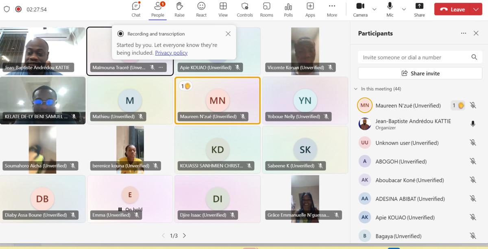Open the Polls panel
This screenshot has width=488, height=249.
288,9
